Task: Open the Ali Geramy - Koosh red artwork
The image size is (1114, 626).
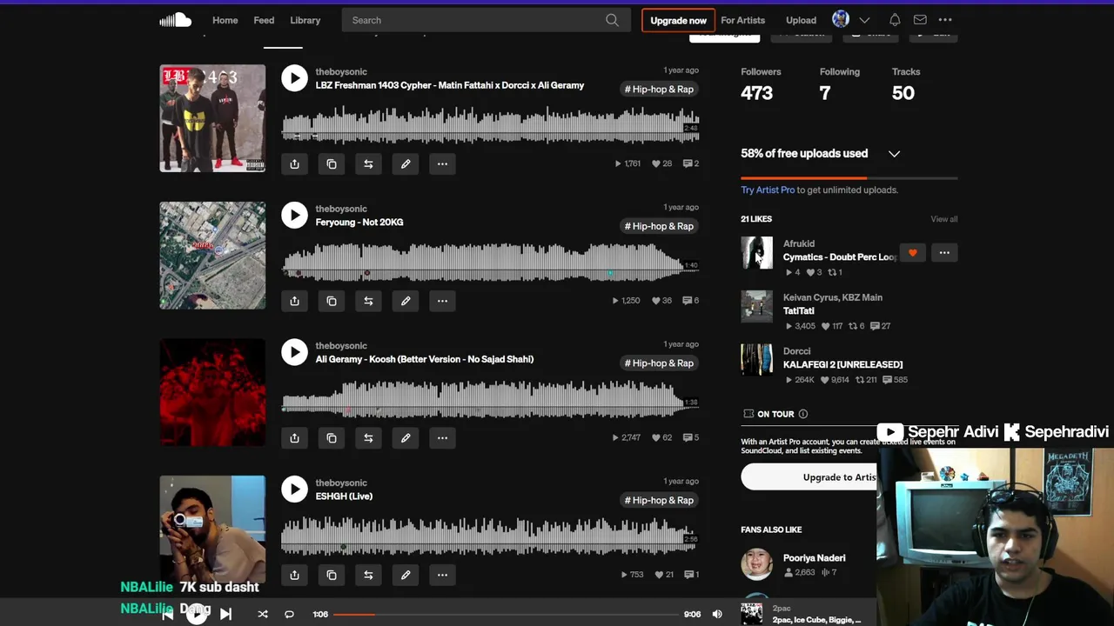Action: point(212,392)
